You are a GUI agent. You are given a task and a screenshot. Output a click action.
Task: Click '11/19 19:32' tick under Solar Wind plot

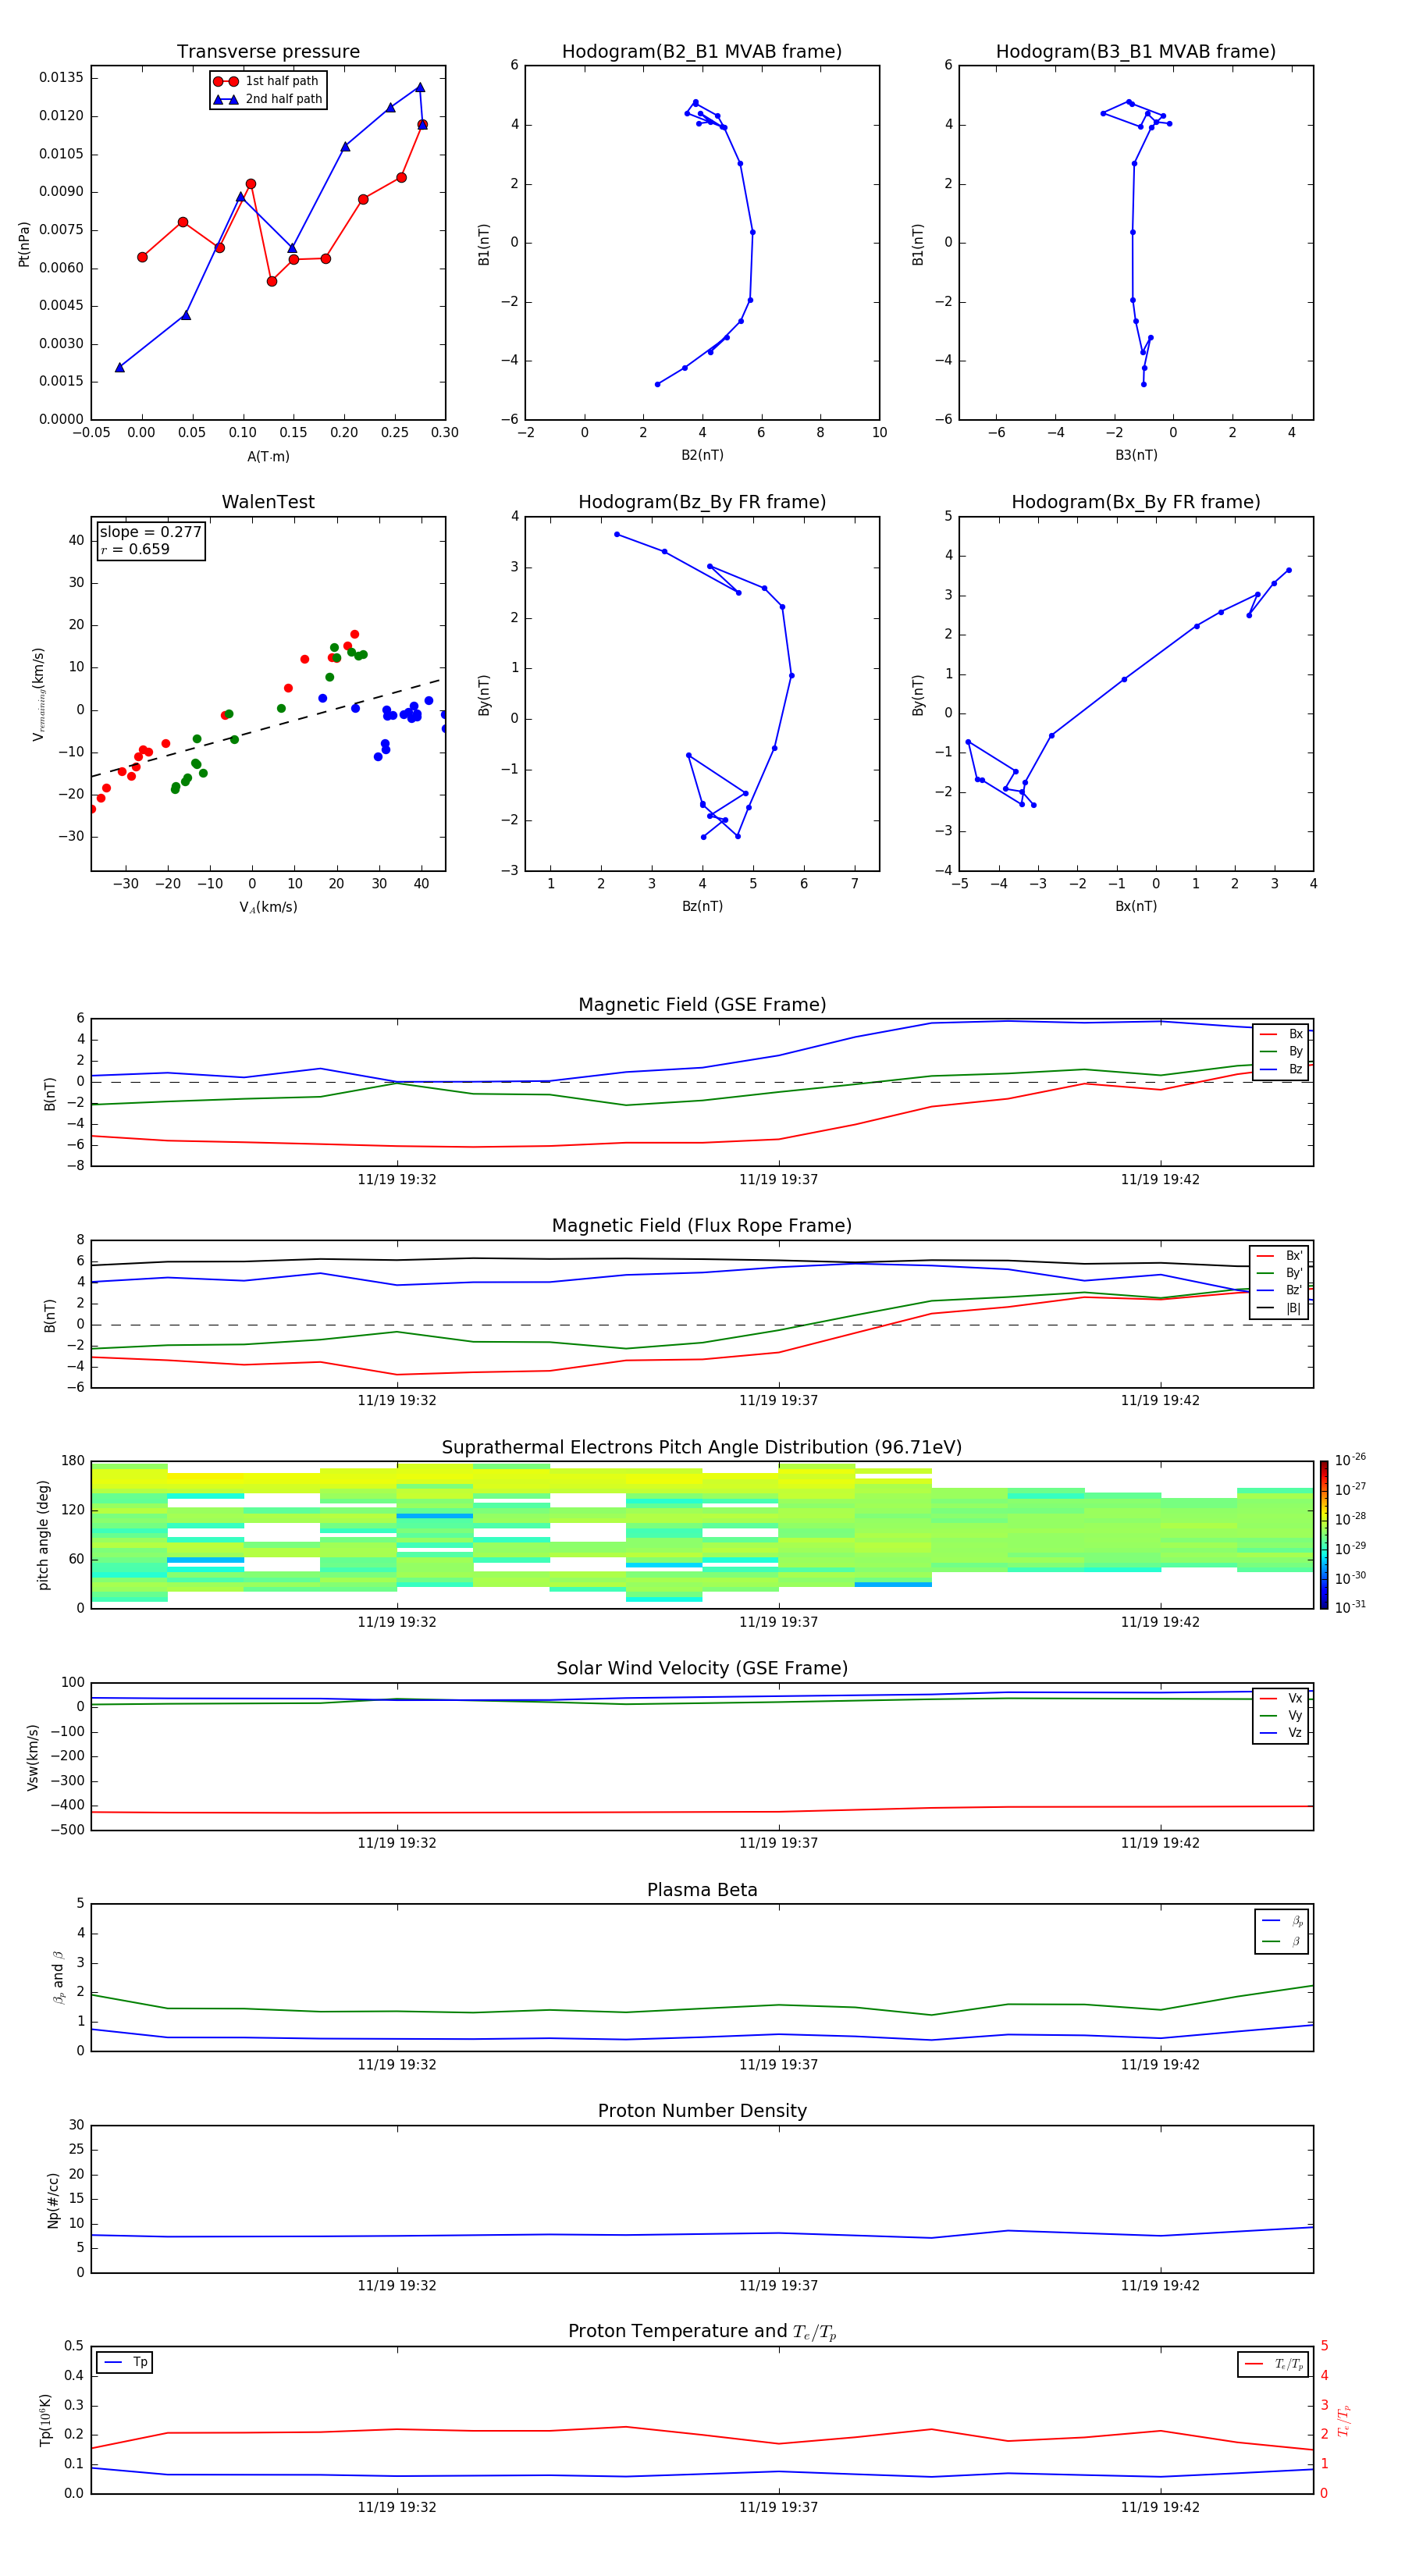pos(397,1843)
